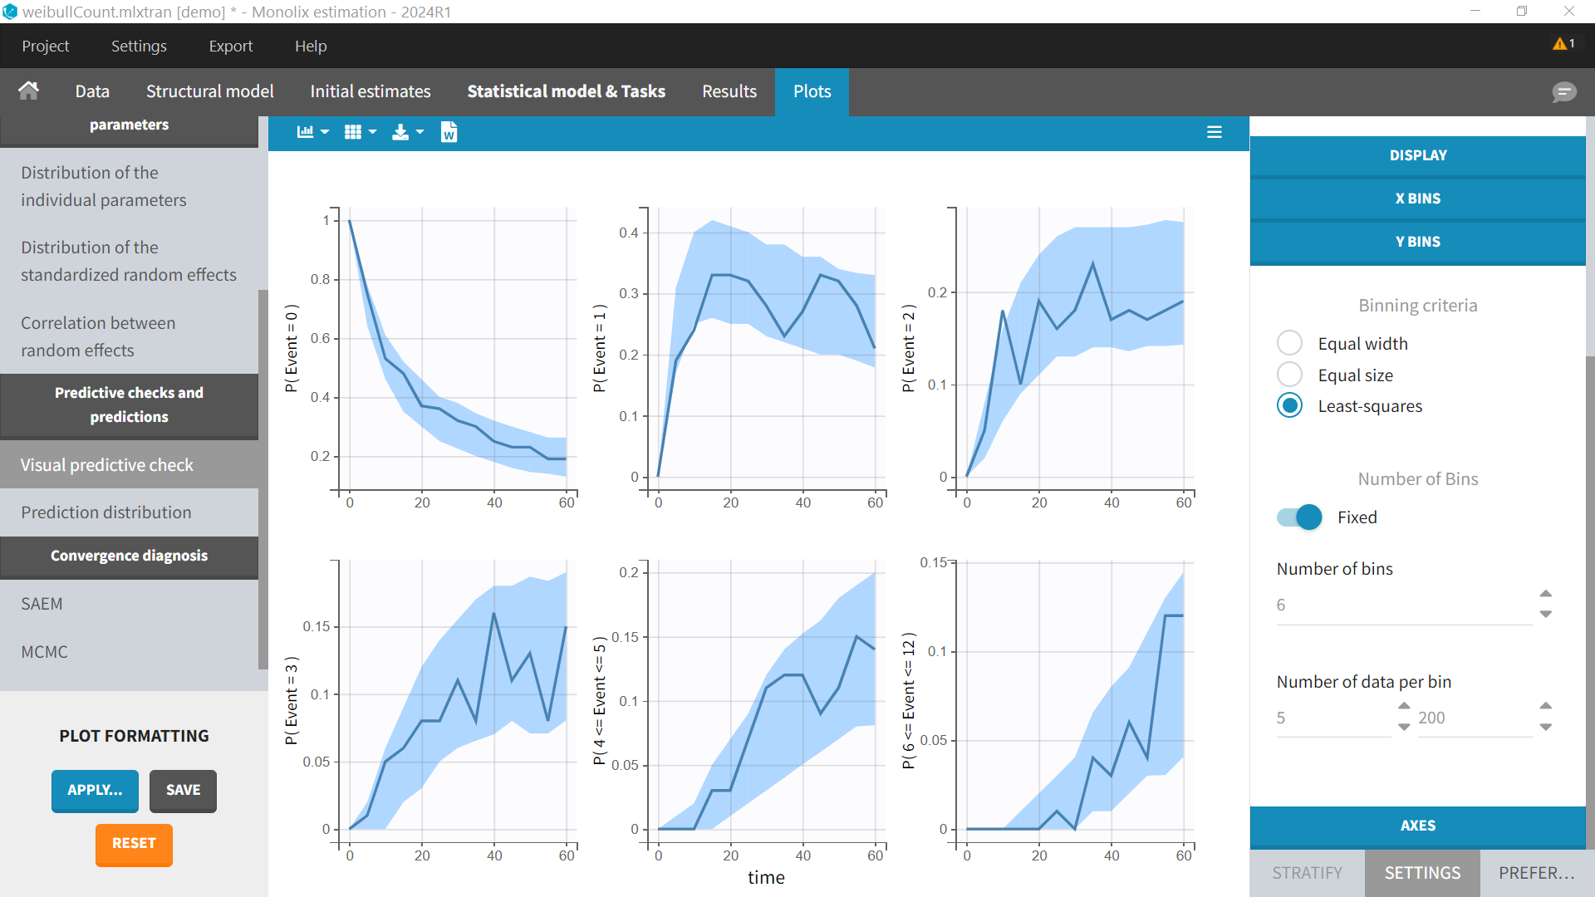Select Prediction distribution plot
The width and height of the screenshot is (1595, 897).
(x=106, y=512)
